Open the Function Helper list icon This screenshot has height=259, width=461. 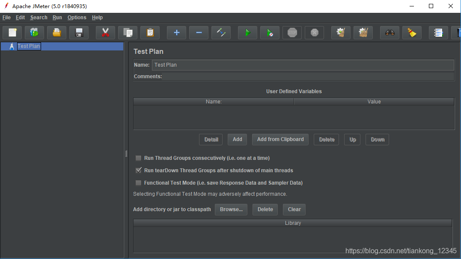438,32
